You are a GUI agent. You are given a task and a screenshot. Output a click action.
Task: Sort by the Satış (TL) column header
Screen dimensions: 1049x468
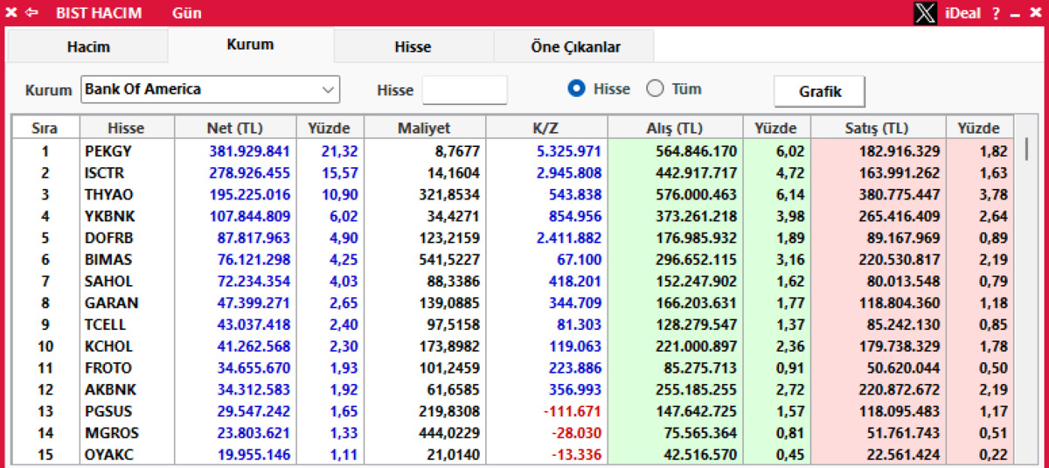tap(878, 129)
